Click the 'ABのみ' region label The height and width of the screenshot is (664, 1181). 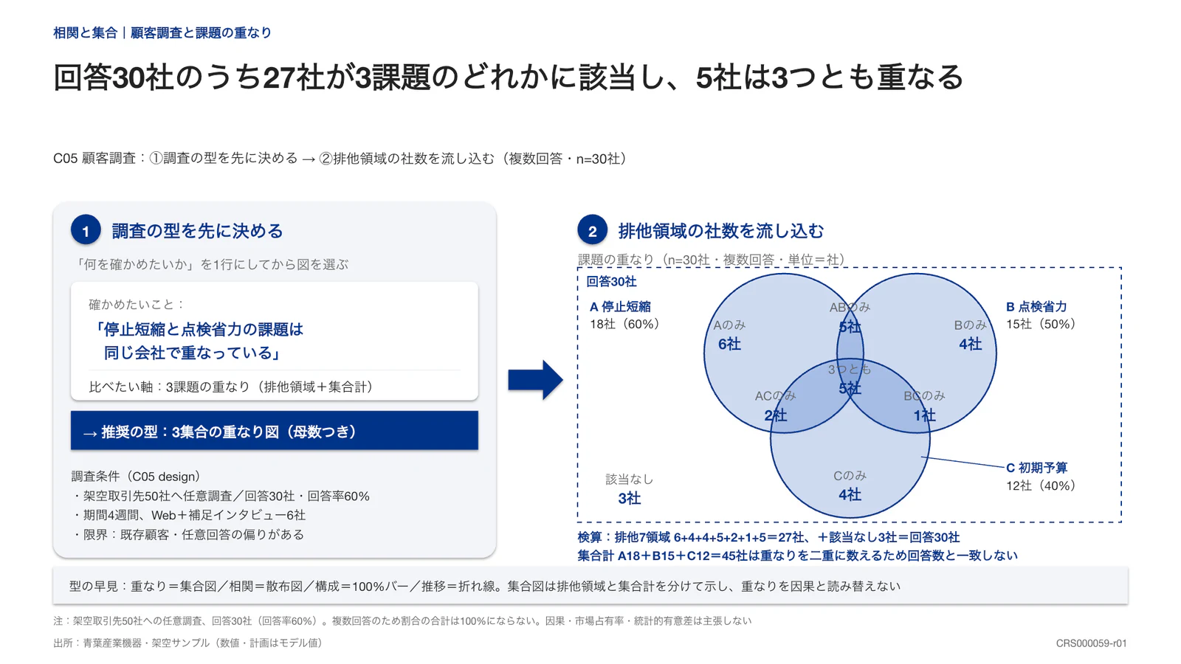850,307
